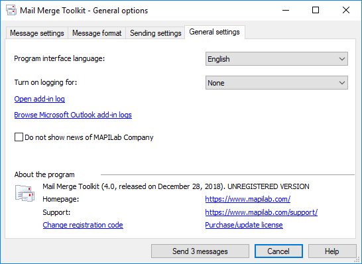The height and width of the screenshot is (264, 362).
Task: Click the Send 3 messages button
Action: (x=200, y=251)
